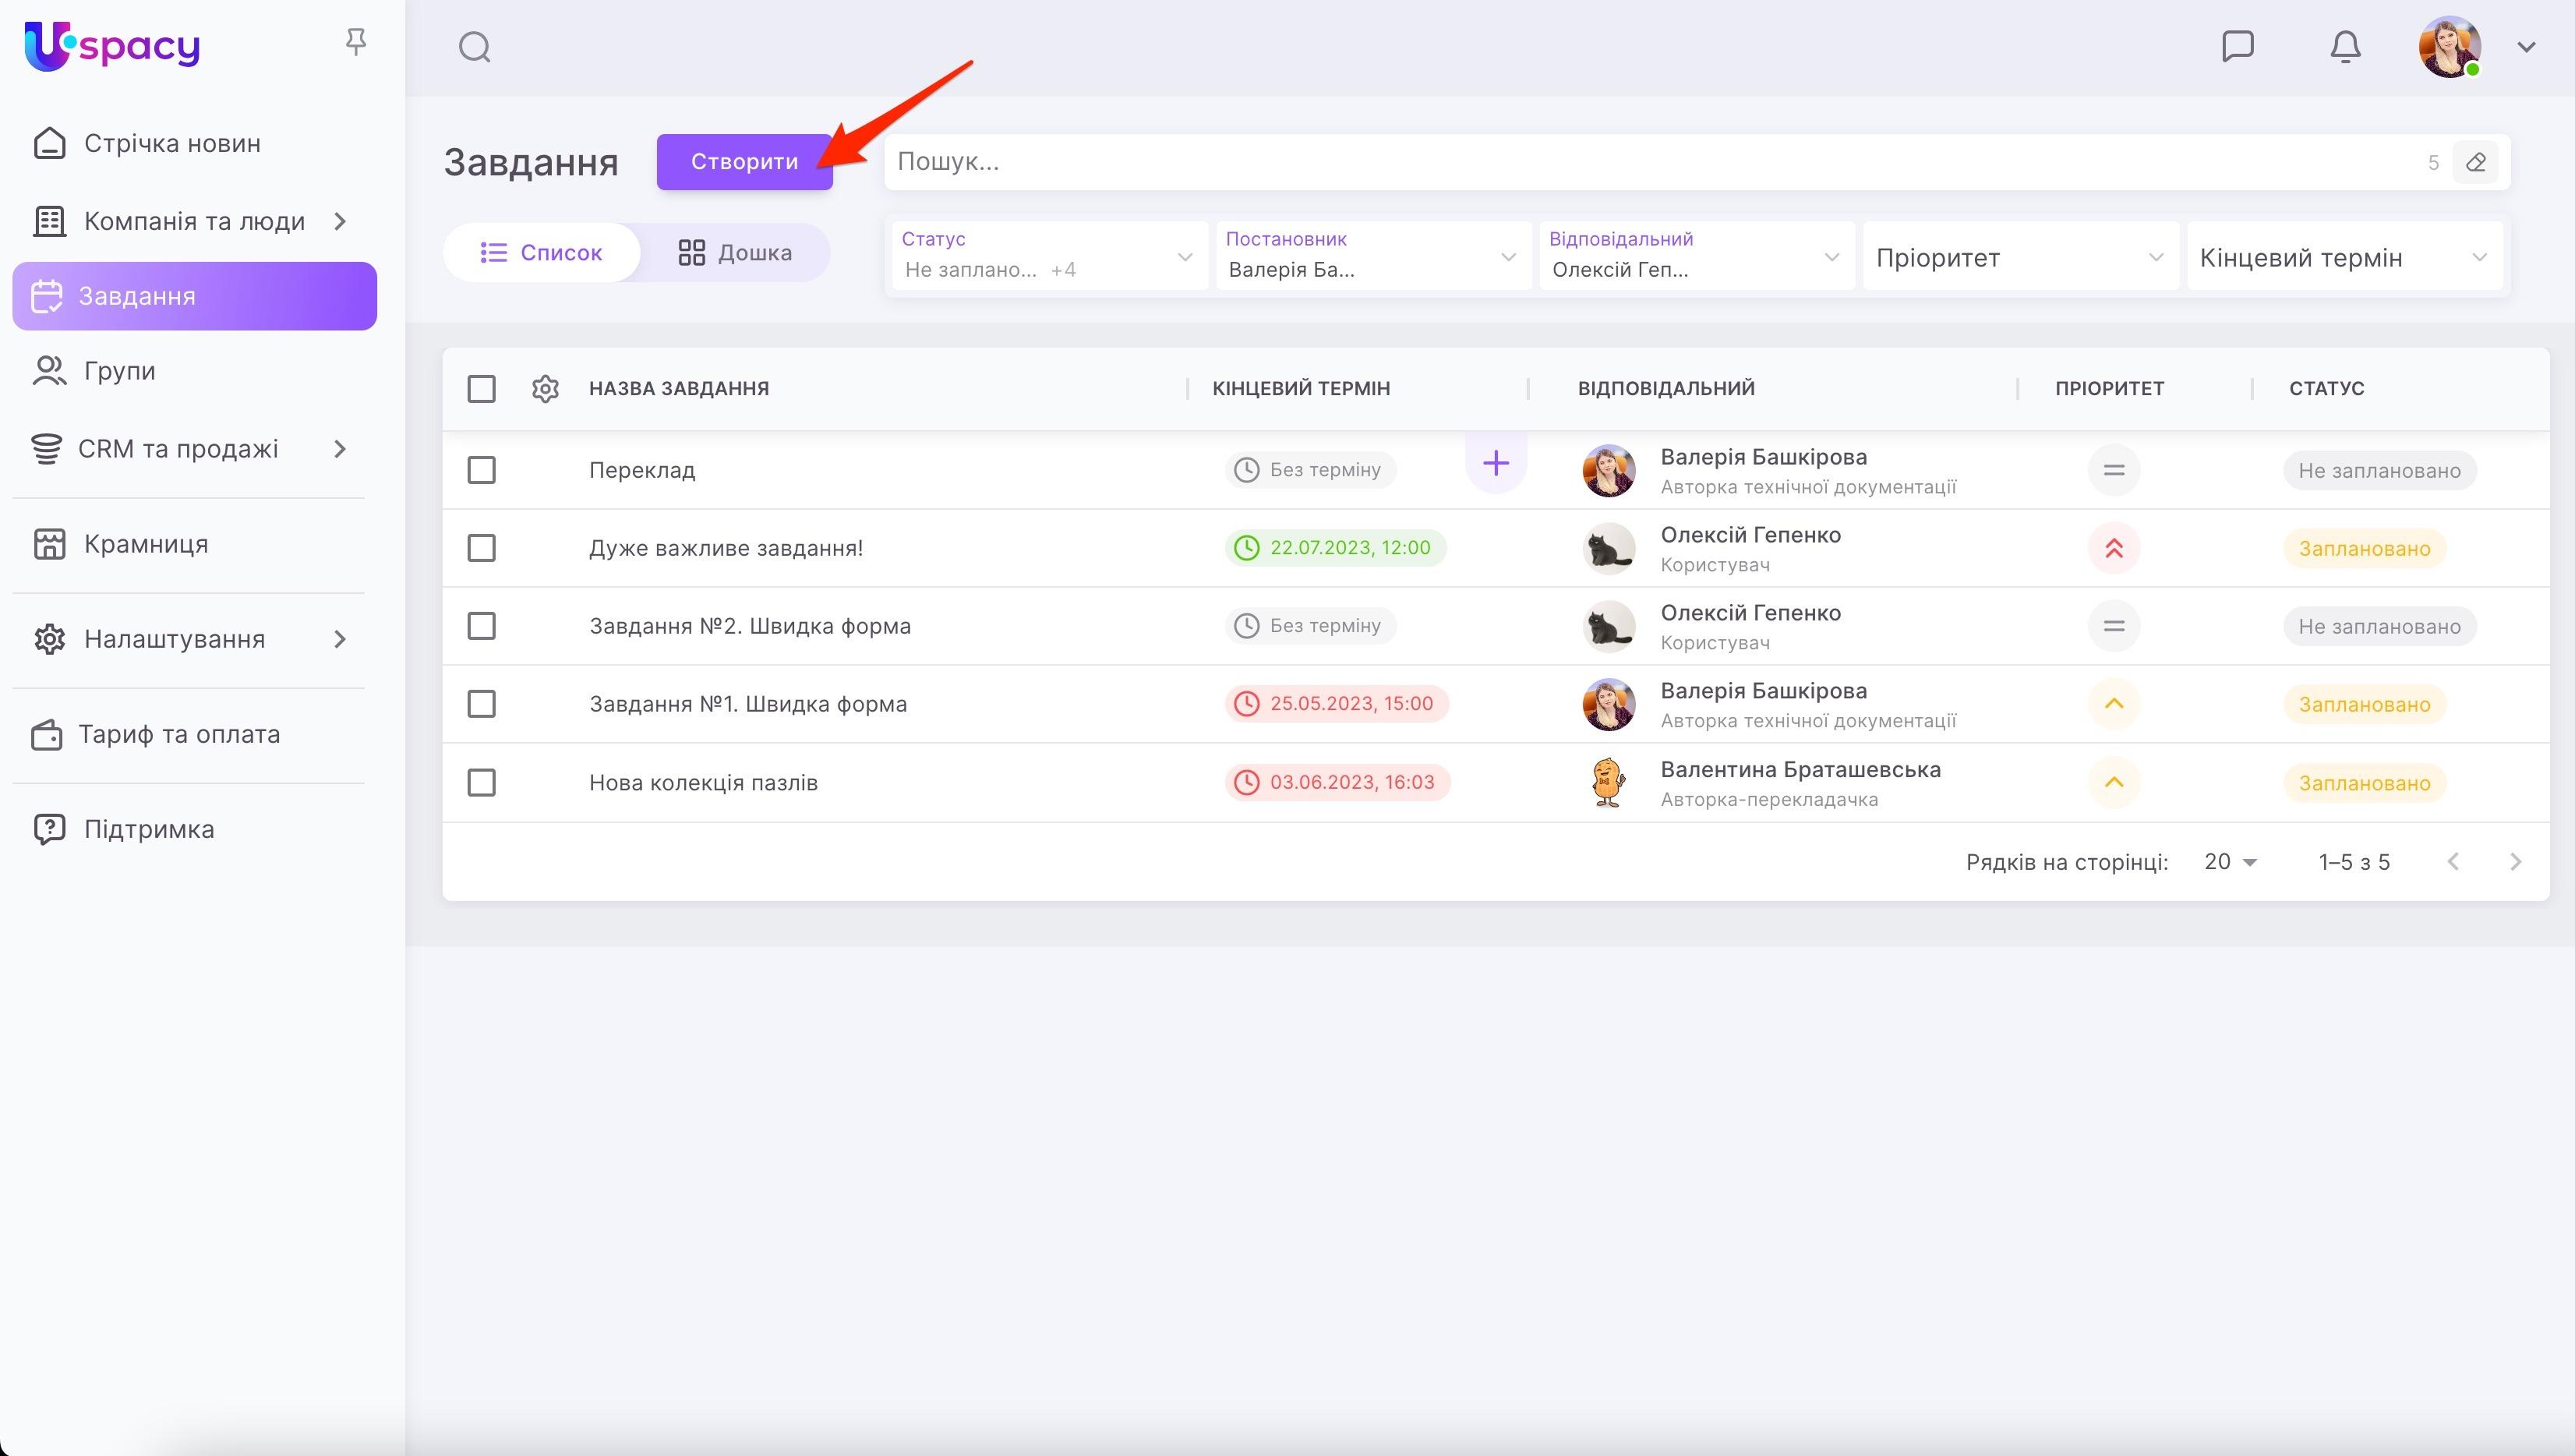Tick the Нова колекція пазлів checkbox

point(482,782)
